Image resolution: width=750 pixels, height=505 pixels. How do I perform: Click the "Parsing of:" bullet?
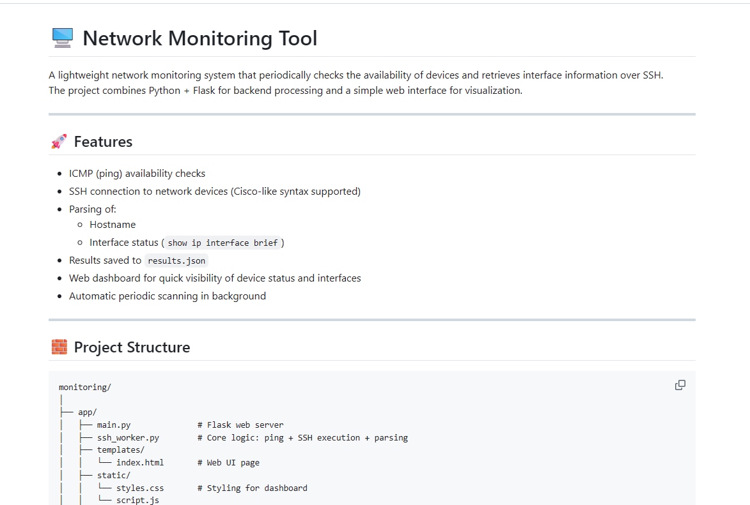pyautogui.click(x=93, y=209)
